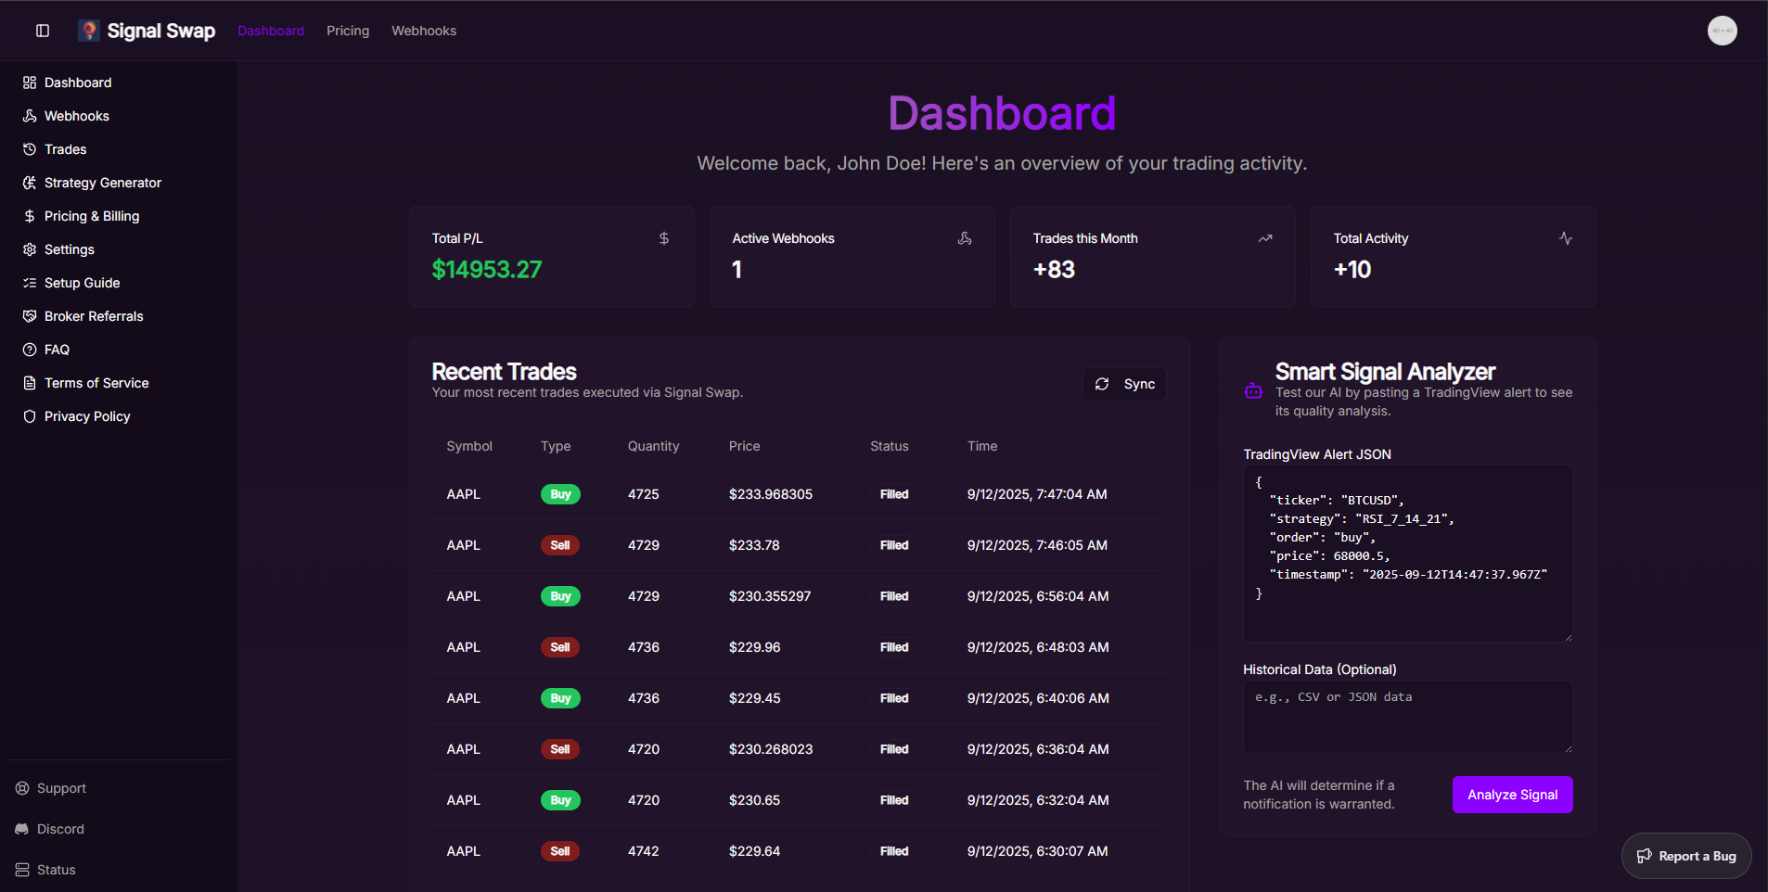Click the FAQ question-mark icon
Image resolution: width=1768 pixels, height=892 pixels.
click(29, 349)
